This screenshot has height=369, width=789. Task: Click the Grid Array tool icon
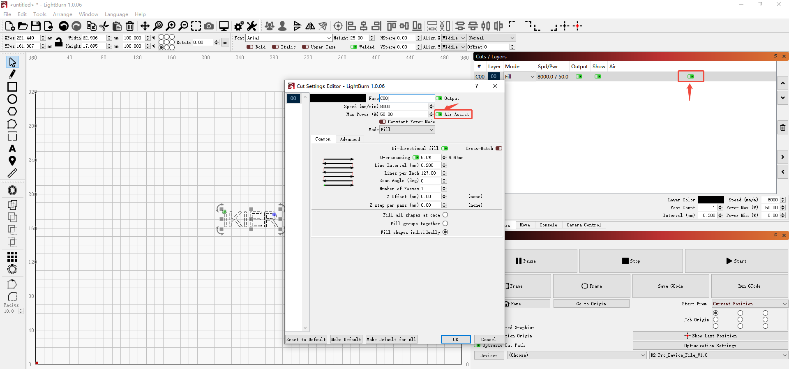[12, 257]
